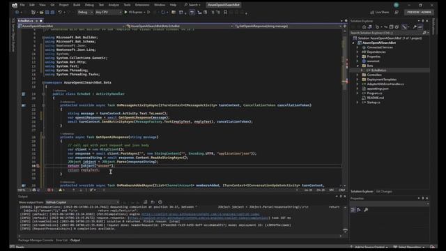Viewport: 446px width, 251px height.
Task: Click the PREVIEW ADMIN badge
Action: pos(419,13)
